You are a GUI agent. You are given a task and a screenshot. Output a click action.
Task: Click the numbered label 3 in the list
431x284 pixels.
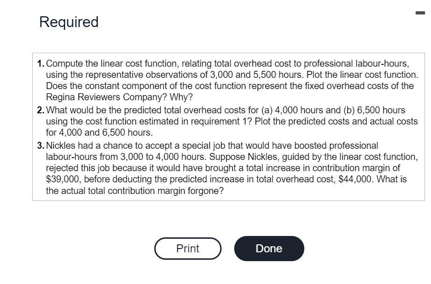coord(40,145)
